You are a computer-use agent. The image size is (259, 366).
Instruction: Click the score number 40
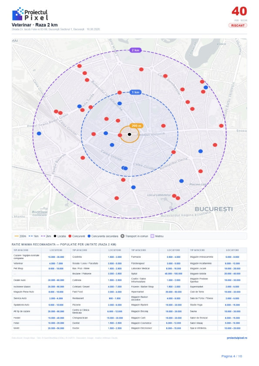pyautogui.click(x=239, y=11)
